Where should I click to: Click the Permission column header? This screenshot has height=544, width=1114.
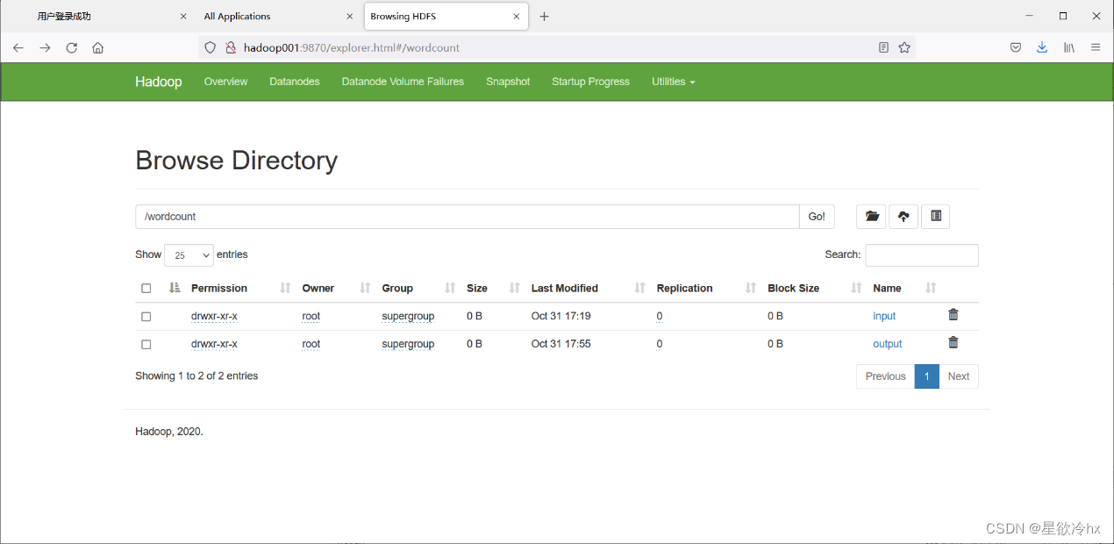[219, 288]
